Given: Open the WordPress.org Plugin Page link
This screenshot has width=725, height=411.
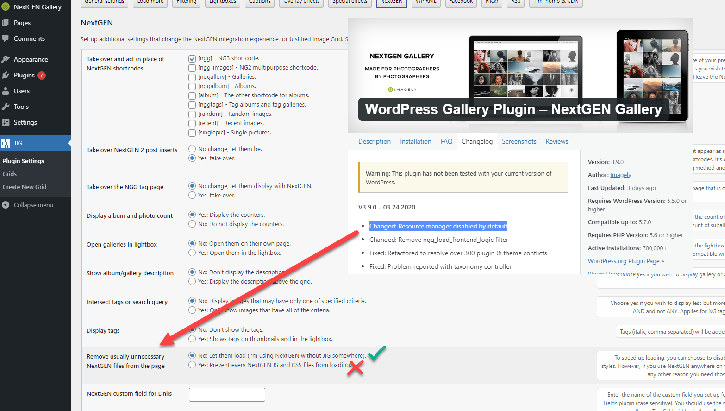Looking at the screenshot, I should (626, 261).
